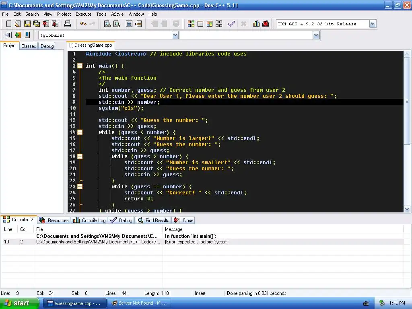Save the current file
This screenshot has width=412, height=309.
[27, 24]
